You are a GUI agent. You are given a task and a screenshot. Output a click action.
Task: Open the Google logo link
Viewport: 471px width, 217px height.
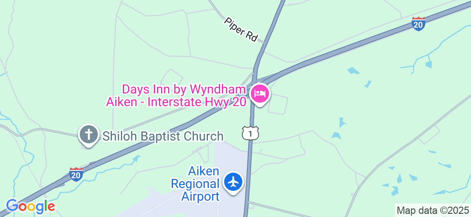[31, 207]
